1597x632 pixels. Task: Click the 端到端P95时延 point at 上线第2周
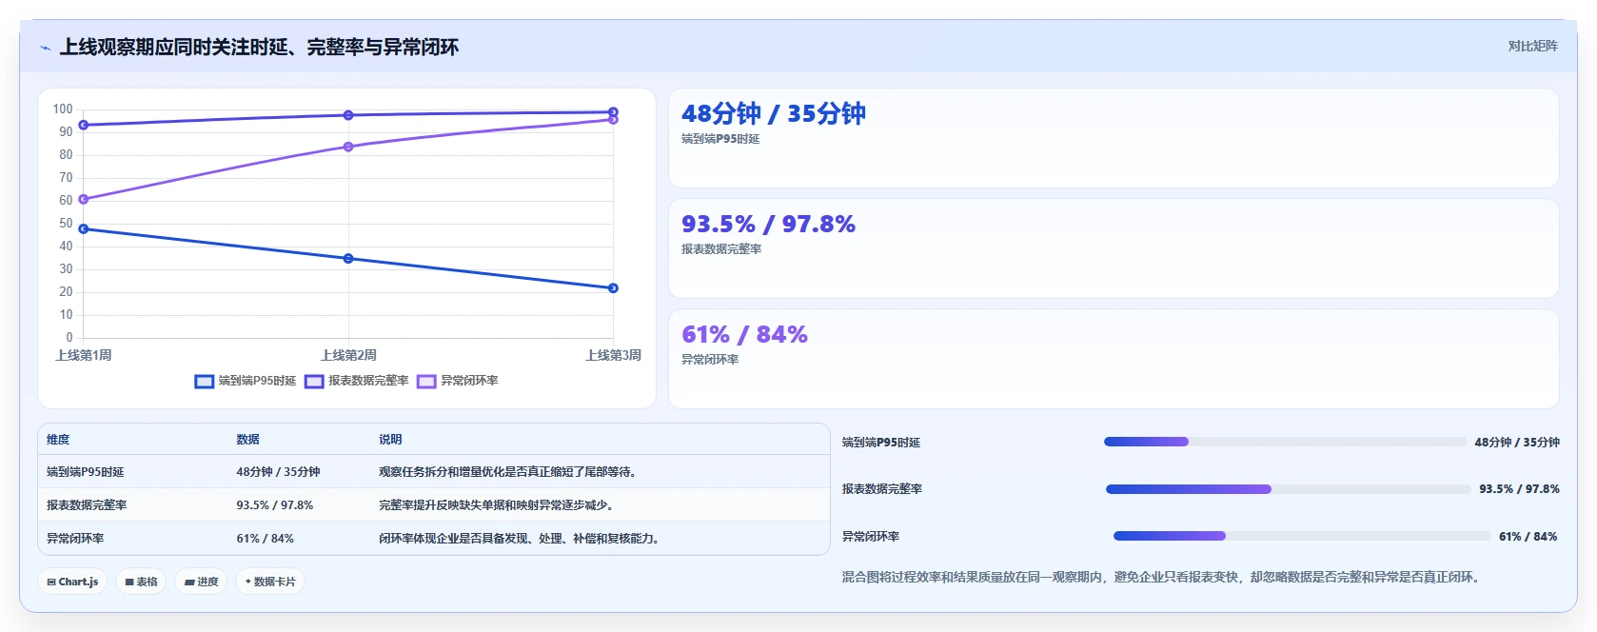pyautogui.click(x=348, y=259)
